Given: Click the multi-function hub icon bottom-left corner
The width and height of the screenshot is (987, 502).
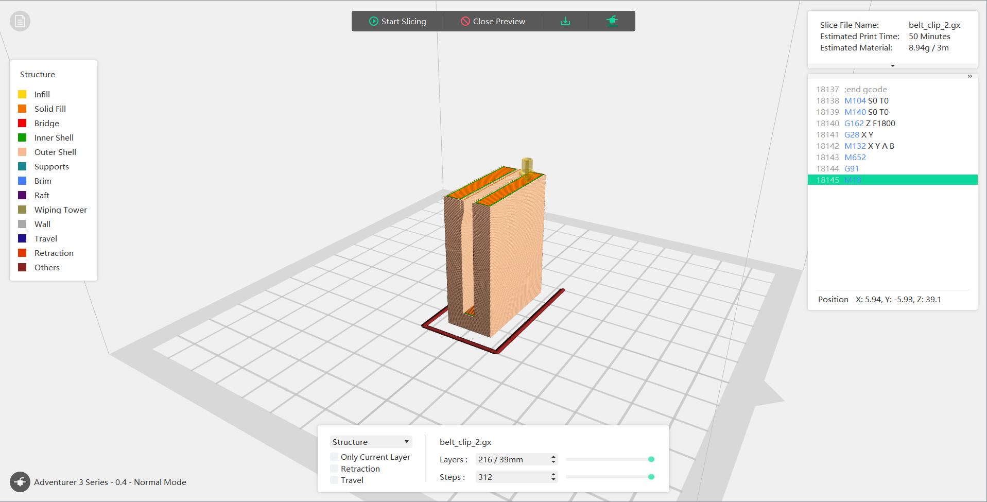Looking at the screenshot, I should point(20,482).
